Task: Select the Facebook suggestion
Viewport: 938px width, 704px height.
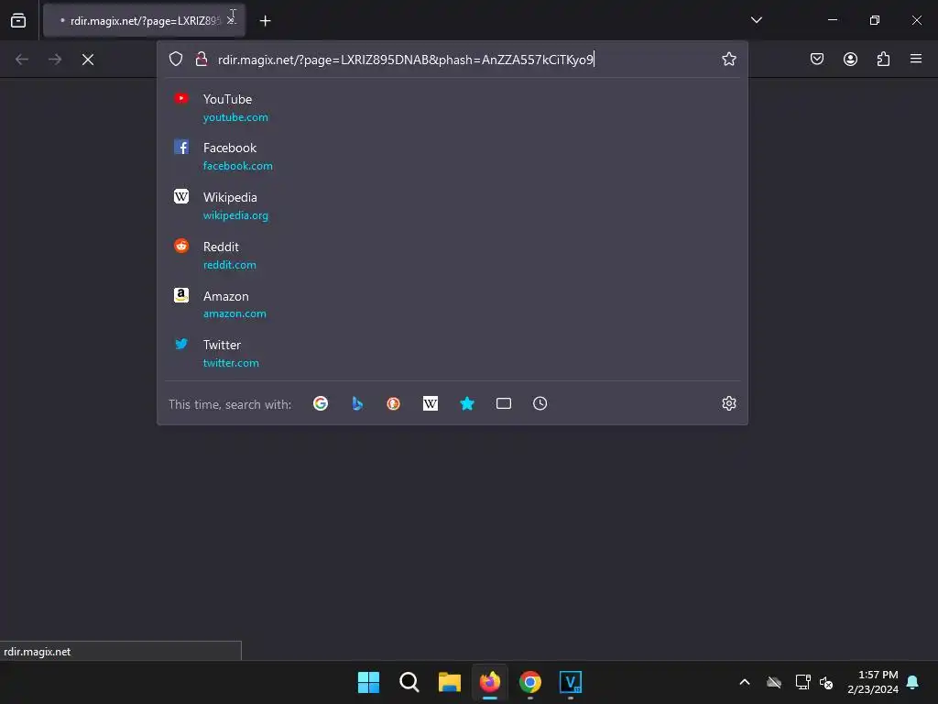Action: [453, 156]
